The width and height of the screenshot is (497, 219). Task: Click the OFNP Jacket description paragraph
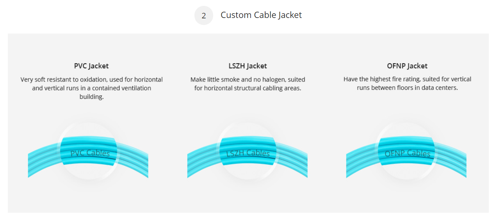[x=407, y=84]
